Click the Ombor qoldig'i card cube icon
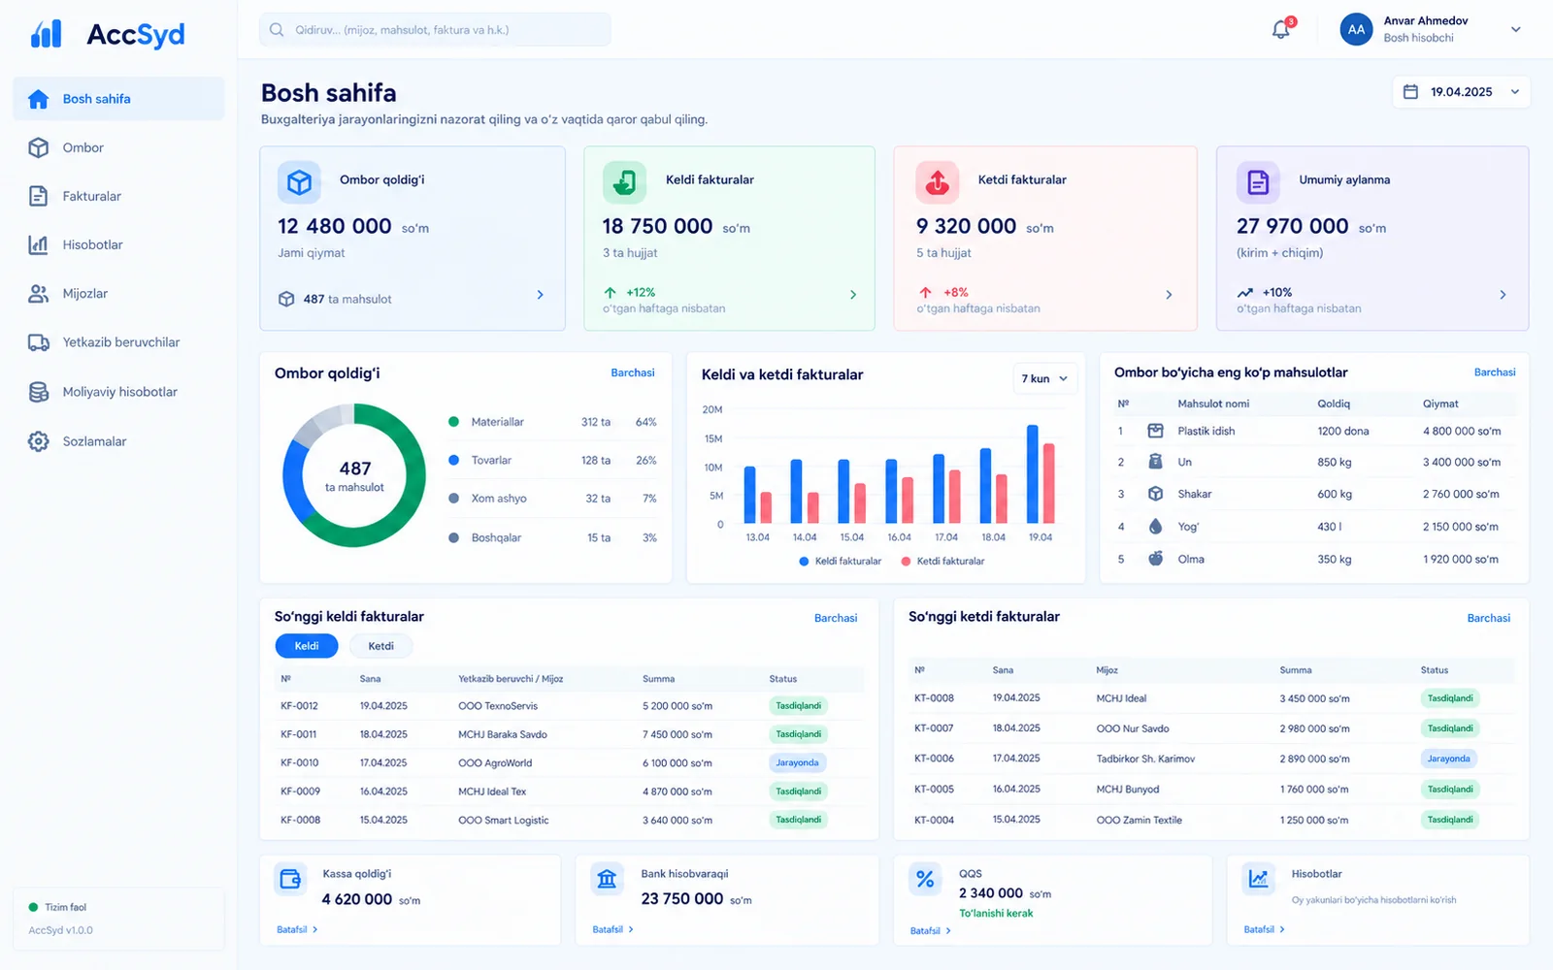This screenshot has height=970, width=1553. point(299,182)
